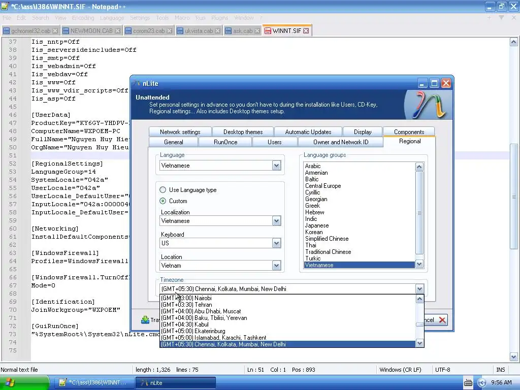
Task: Click the UTF-8 encoding in status bar
Action: tap(442, 370)
